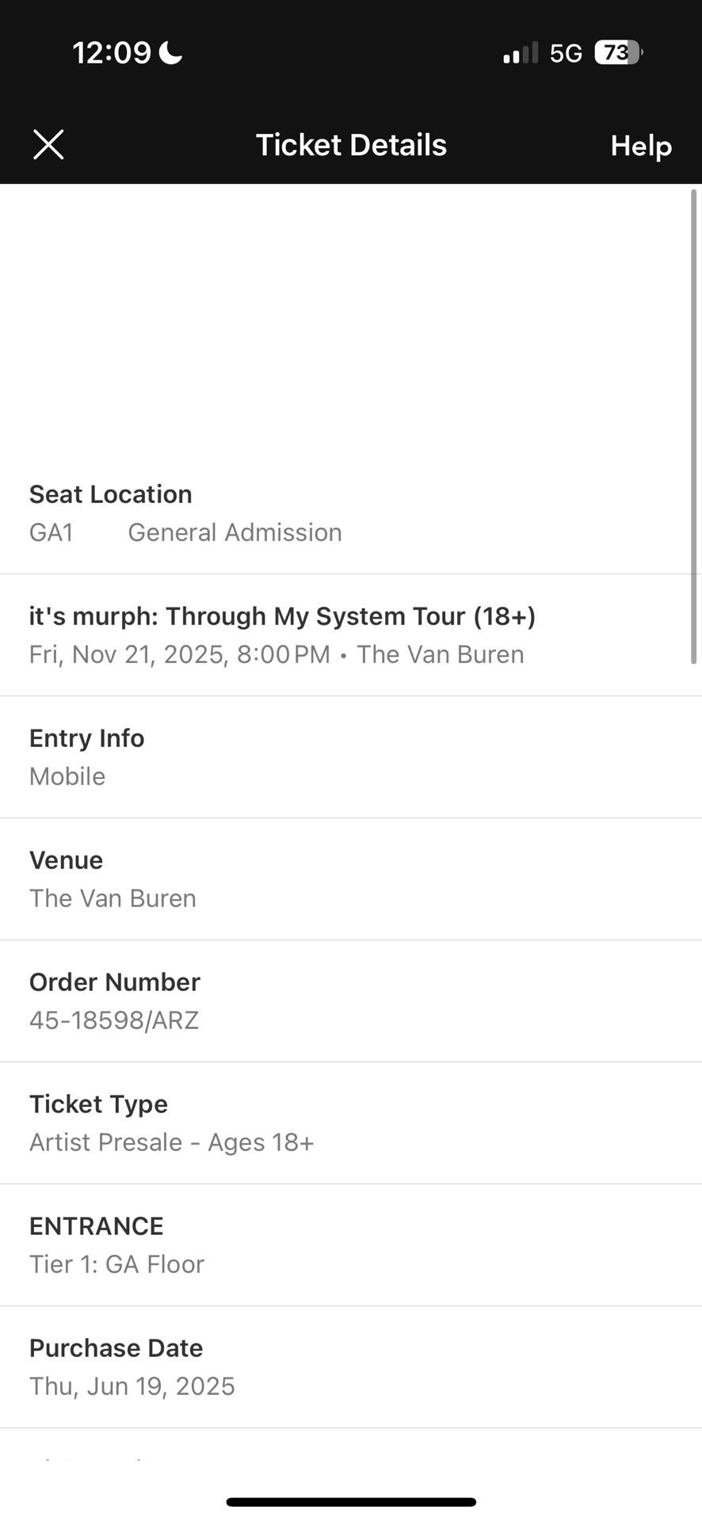Tap the home indicator bar
This screenshot has height=1521, width=702.
(351, 1502)
